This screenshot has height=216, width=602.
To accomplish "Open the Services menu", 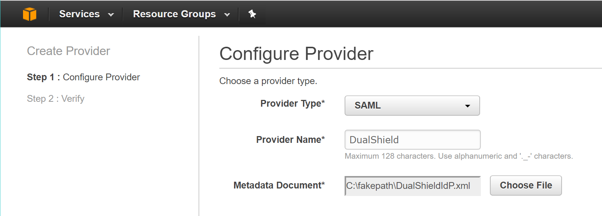I will 79,14.
